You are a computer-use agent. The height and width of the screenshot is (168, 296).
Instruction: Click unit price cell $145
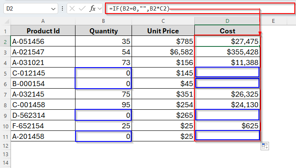(x=163, y=73)
